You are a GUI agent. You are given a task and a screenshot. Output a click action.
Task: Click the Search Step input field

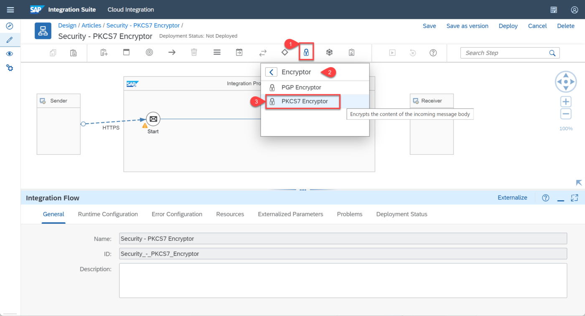510,53
